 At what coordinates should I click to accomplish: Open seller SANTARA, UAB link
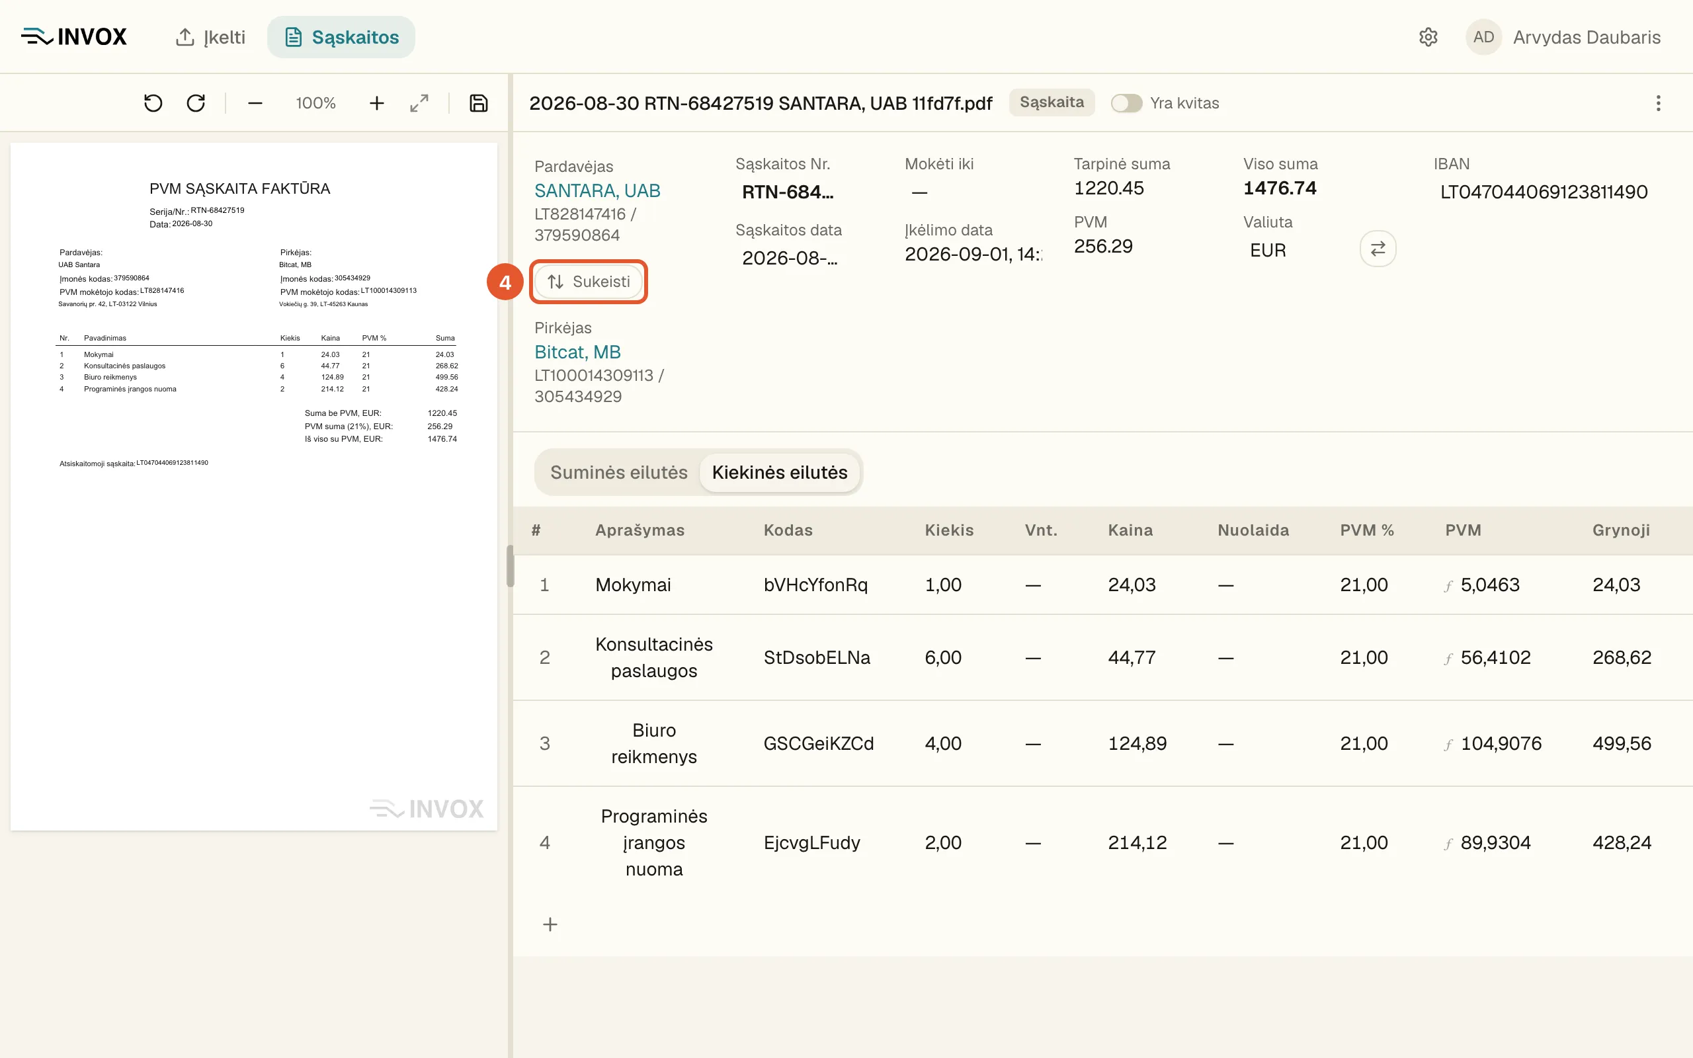tap(597, 190)
